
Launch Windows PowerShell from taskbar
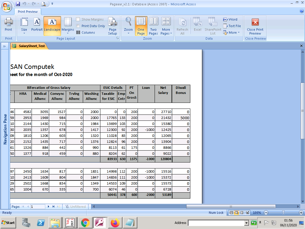point(41,222)
